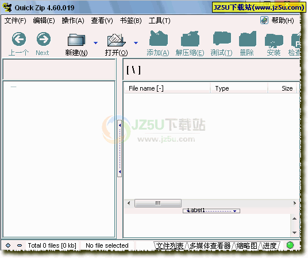This screenshot has width=308, height=258.
Task: Switch to the 缩略图 tab
Action: pyautogui.click(x=247, y=245)
